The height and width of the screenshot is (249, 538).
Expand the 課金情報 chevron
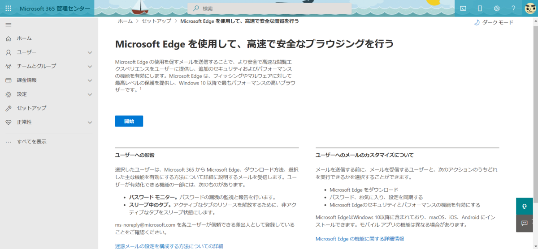click(90, 80)
